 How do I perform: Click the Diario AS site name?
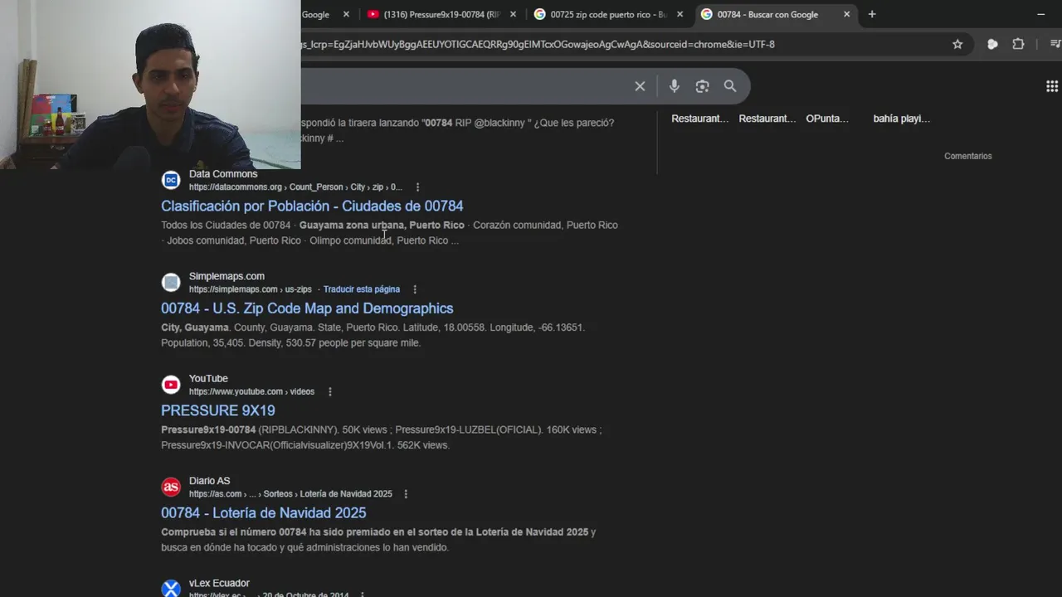[x=209, y=481]
